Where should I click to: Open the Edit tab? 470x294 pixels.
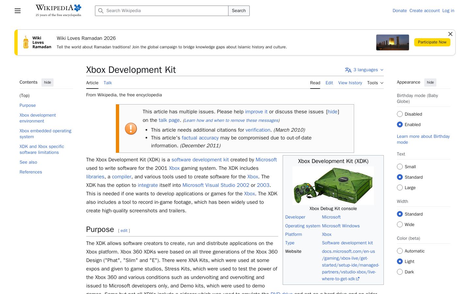click(x=329, y=83)
